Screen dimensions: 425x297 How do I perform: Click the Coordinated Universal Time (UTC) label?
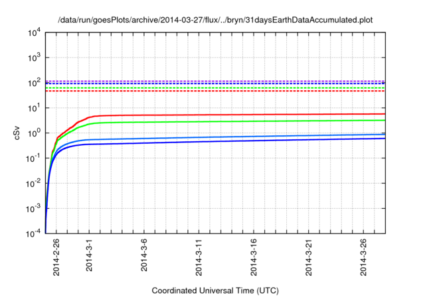tap(215, 290)
